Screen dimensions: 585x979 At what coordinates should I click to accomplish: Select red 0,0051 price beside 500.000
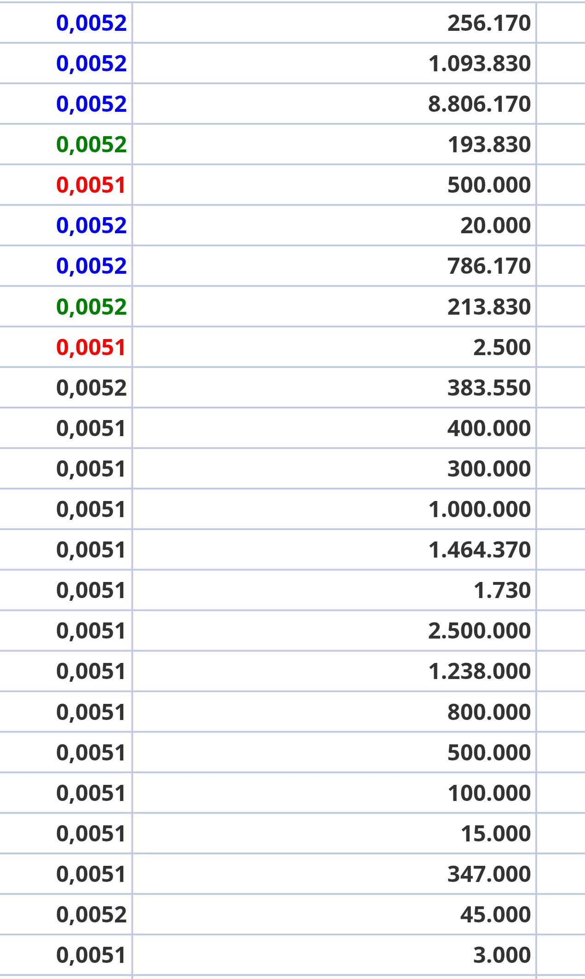click(91, 185)
